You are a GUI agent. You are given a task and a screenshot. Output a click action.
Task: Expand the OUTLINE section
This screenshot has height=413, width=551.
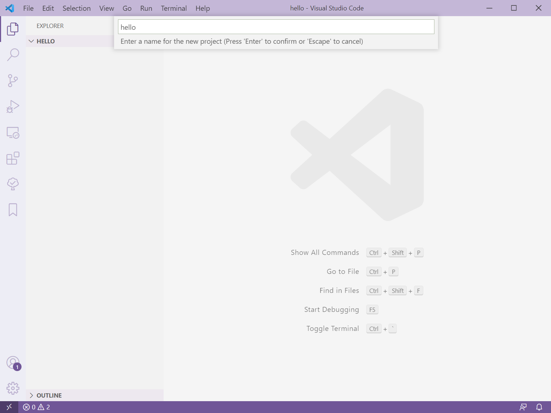(31, 395)
